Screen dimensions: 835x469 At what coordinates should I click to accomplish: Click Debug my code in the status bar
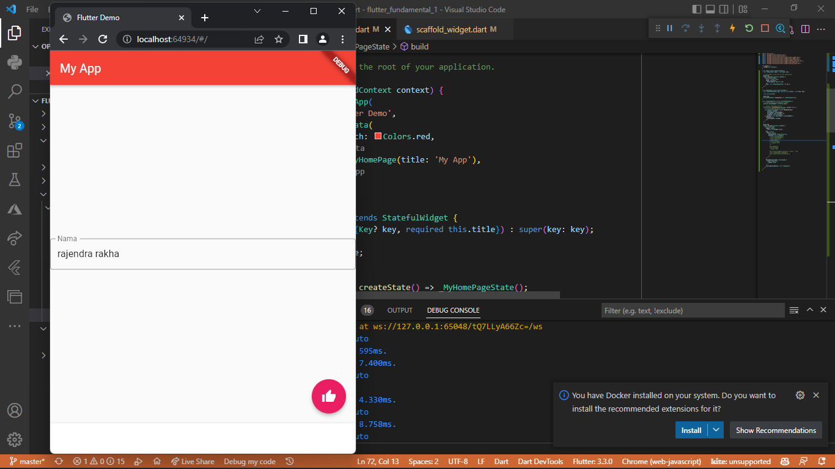click(x=250, y=461)
